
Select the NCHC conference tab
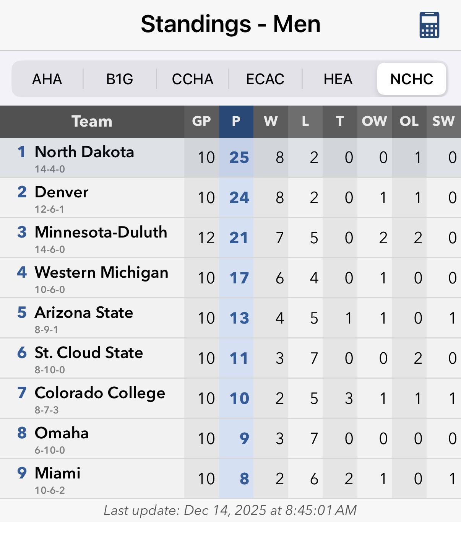(x=411, y=79)
